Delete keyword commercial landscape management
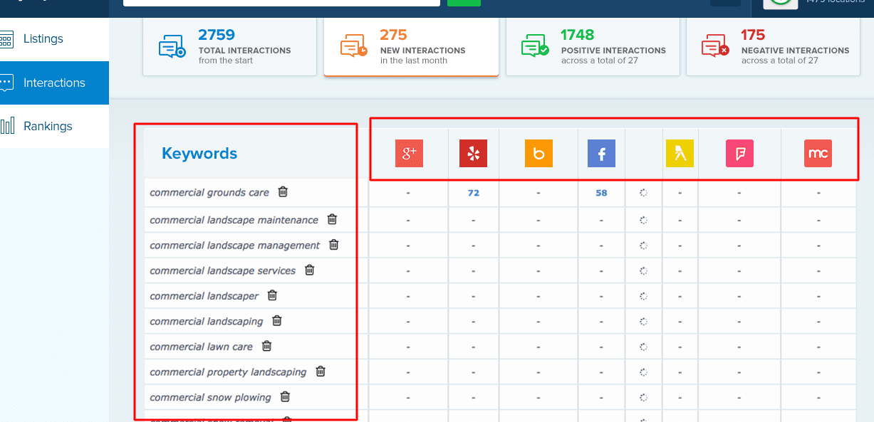The height and width of the screenshot is (422, 874). (x=333, y=244)
